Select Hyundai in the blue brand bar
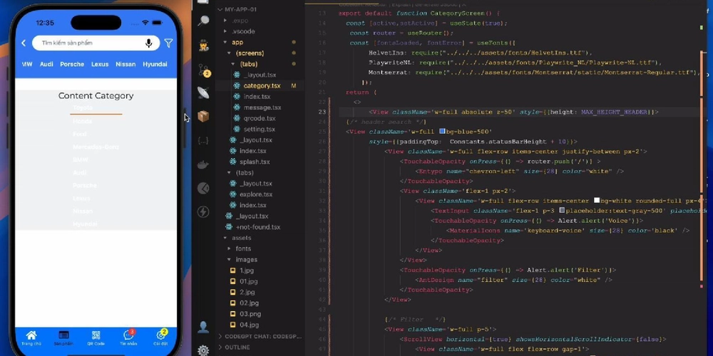Viewport: 713px width, 356px height. coord(155,65)
